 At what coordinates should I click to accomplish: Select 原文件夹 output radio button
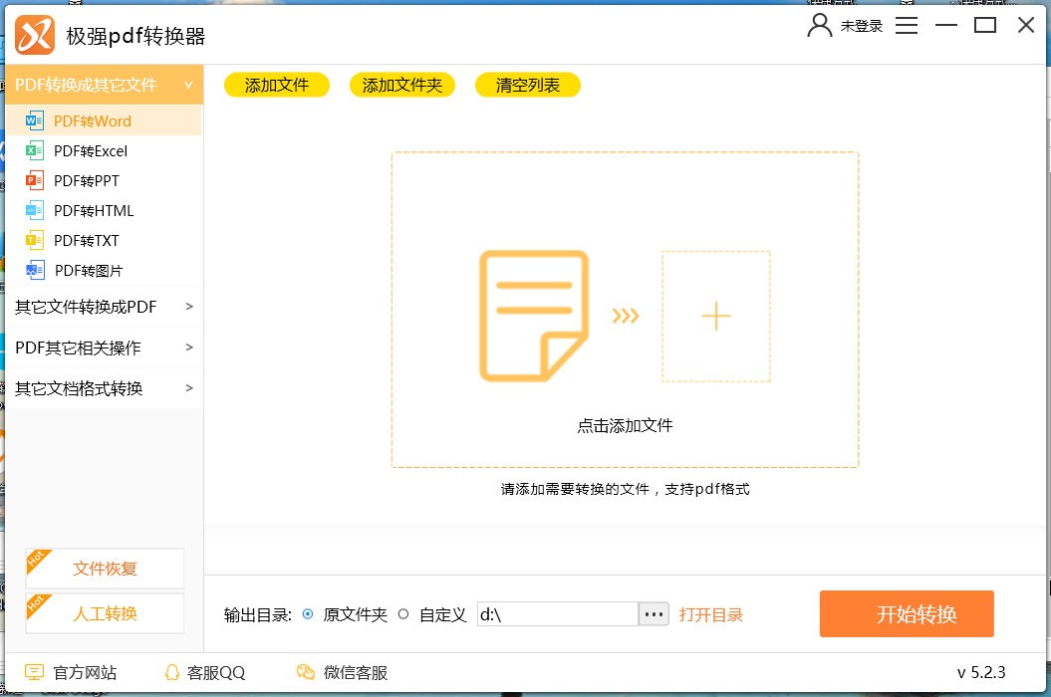308,614
